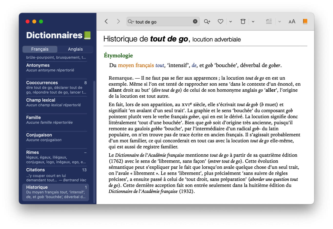The height and width of the screenshot is (229, 333).
Task: Open the favorites dropdown chevron
Action: pyautogui.click(x=231, y=21)
